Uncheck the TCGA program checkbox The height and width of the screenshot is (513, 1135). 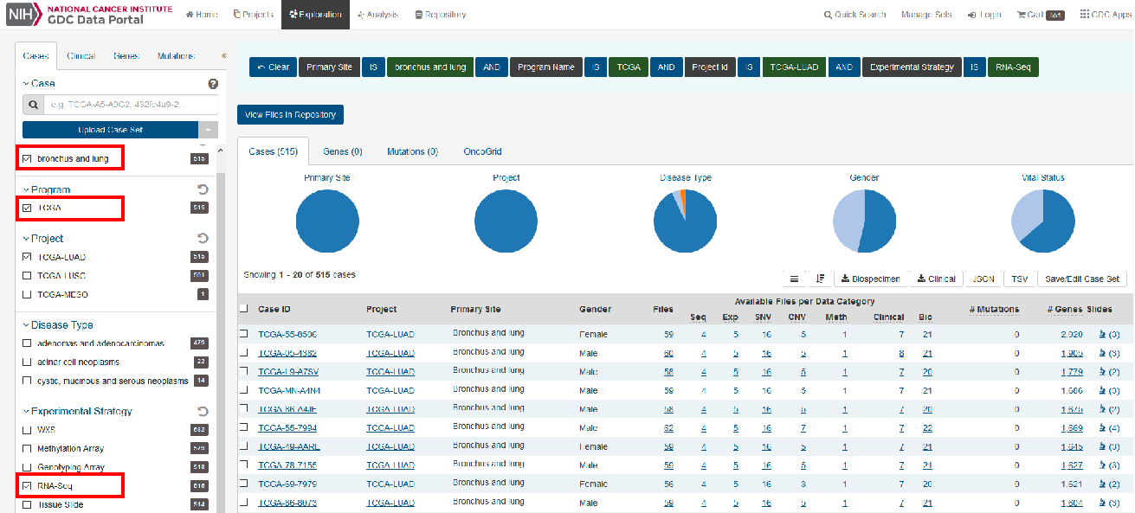[27, 208]
